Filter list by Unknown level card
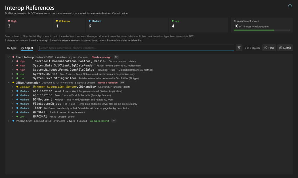 [x=69, y=25]
